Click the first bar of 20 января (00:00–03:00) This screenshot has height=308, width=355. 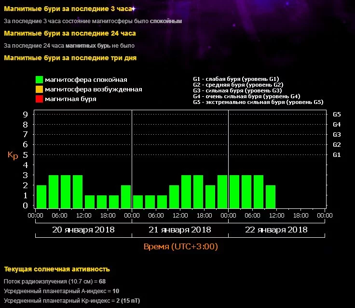point(41,197)
